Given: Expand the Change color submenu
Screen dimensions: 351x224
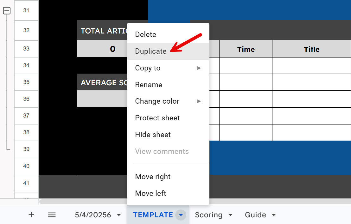Looking at the screenshot, I should click(168, 101).
